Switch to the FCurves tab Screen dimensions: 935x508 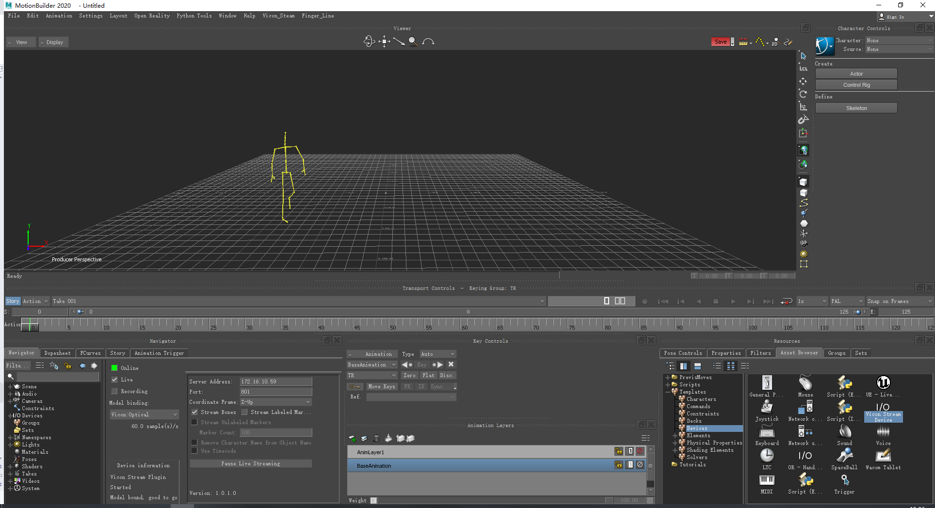pyautogui.click(x=90, y=353)
